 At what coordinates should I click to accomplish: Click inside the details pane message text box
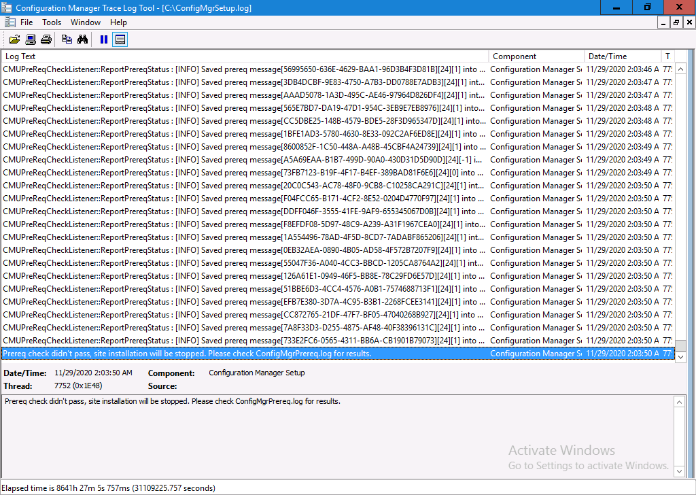pyautogui.click(x=337, y=437)
